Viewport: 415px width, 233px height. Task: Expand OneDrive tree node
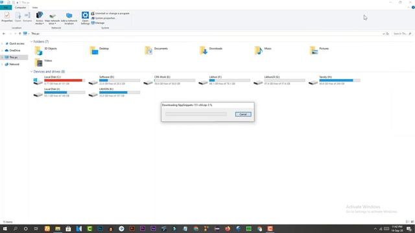3,50
